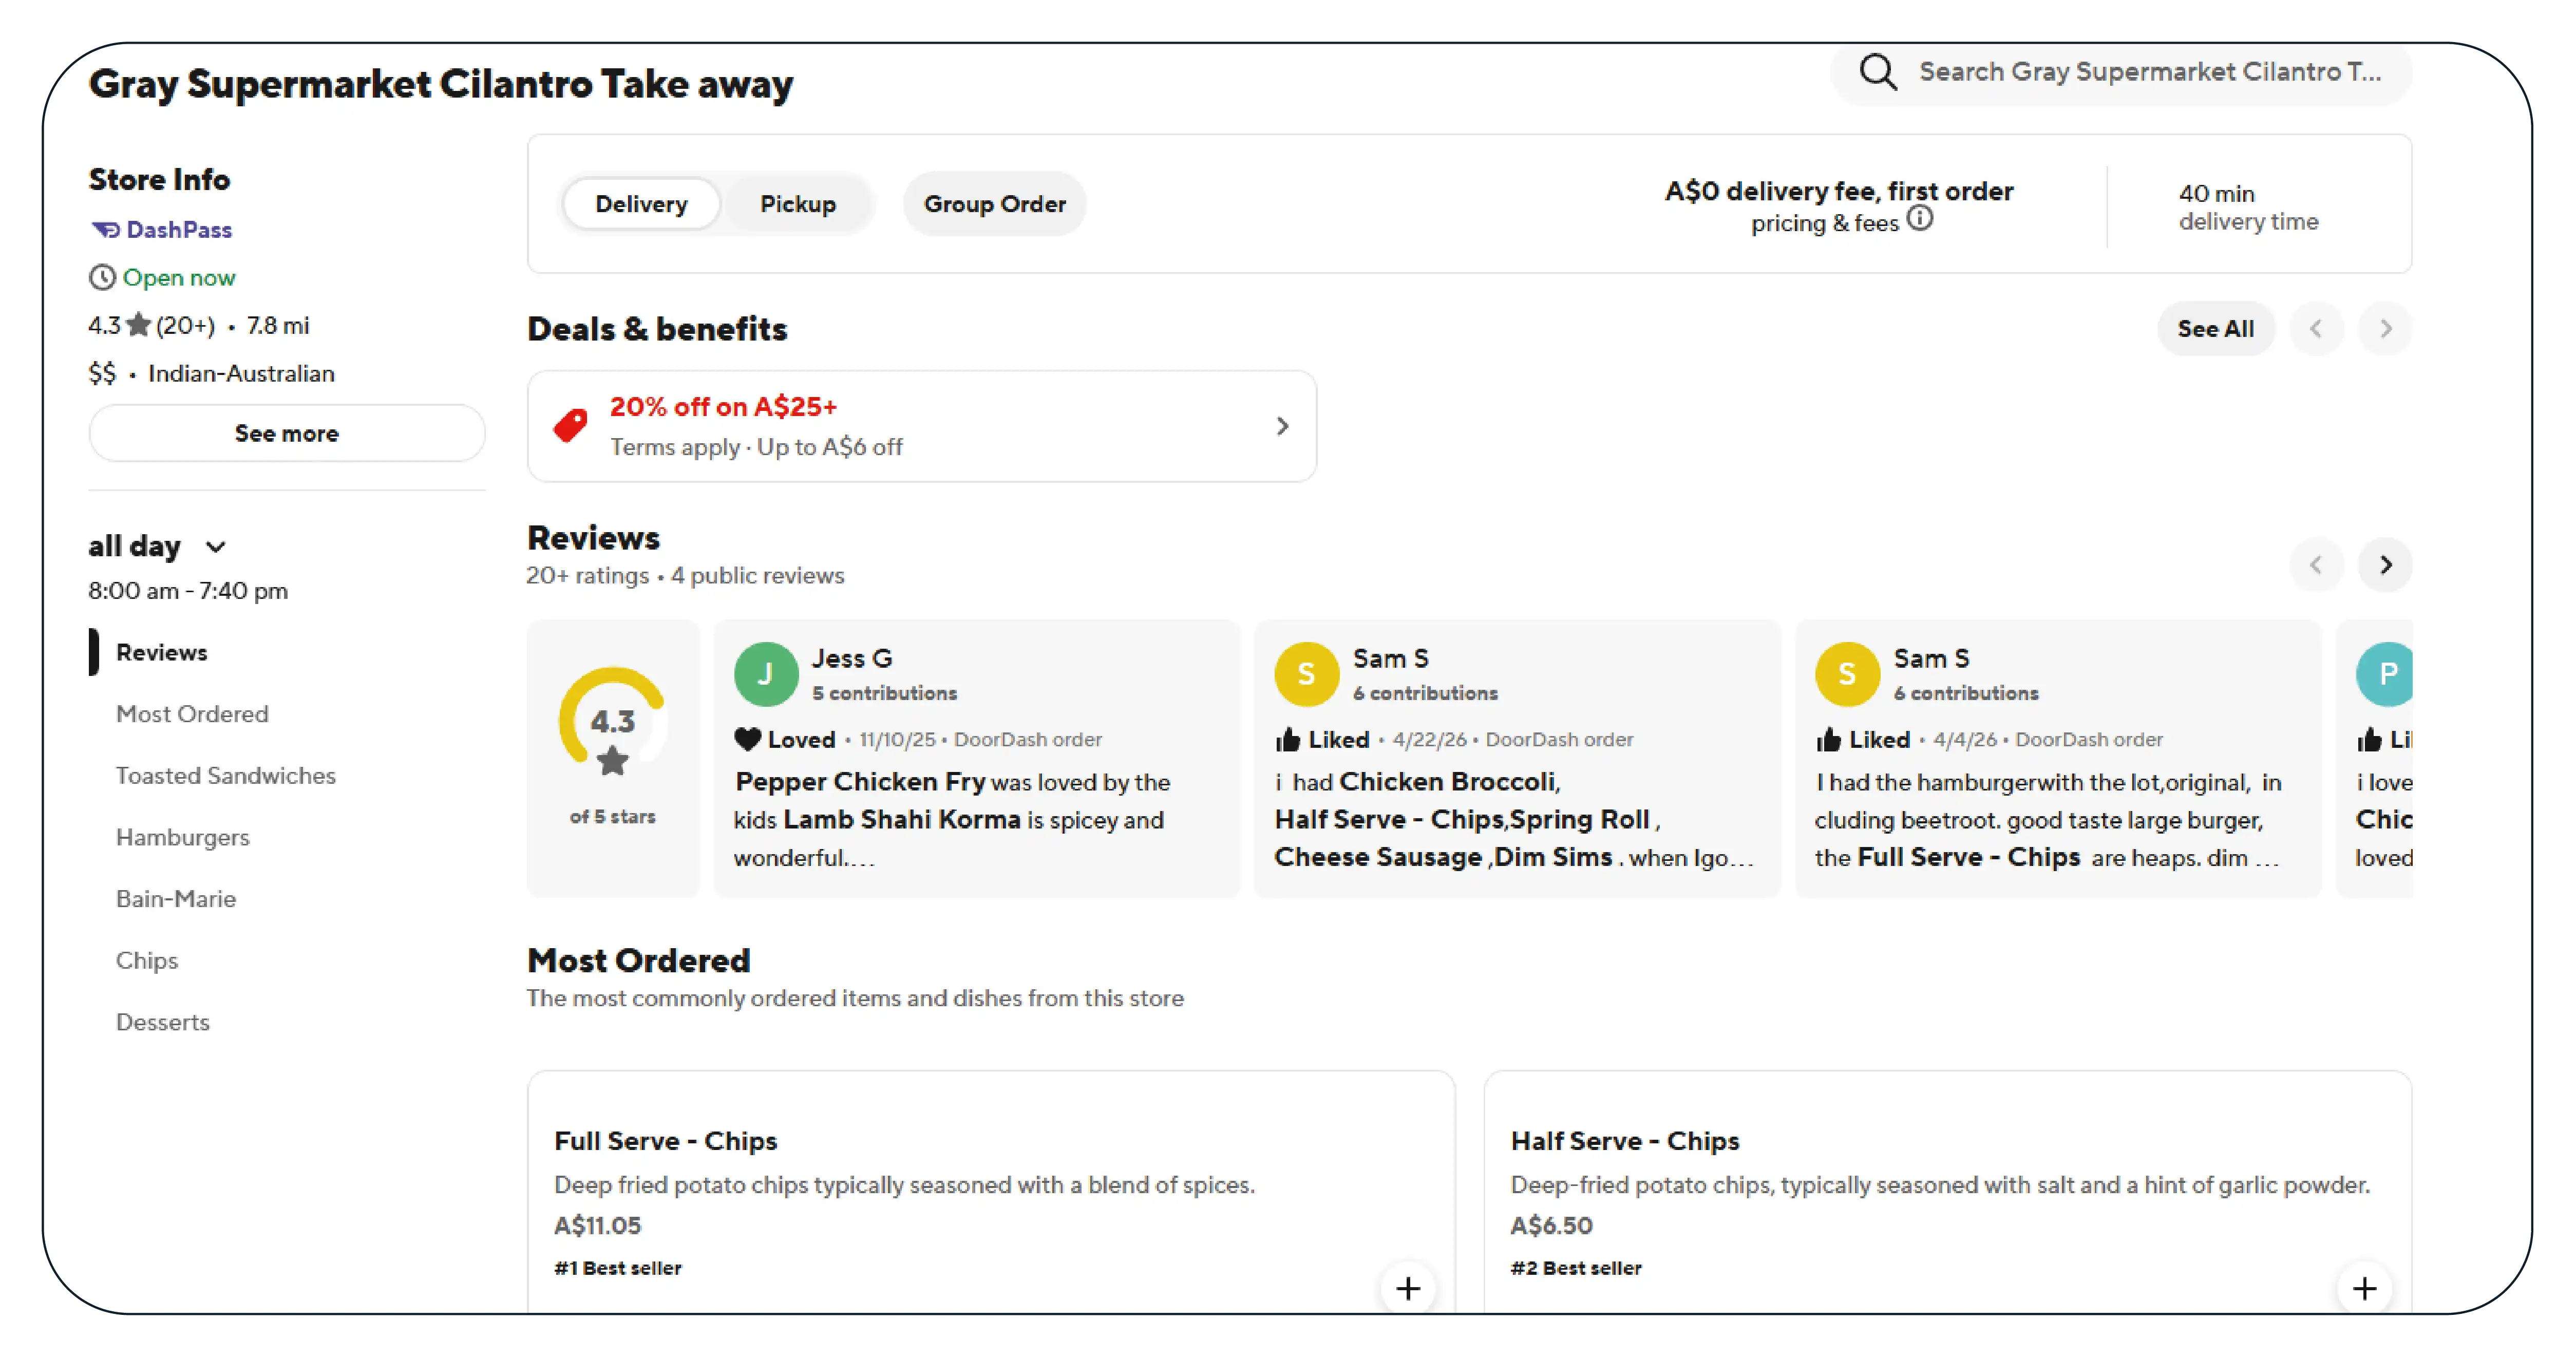Click See more under Store Info
The image size is (2576, 1357).
coord(286,433)
